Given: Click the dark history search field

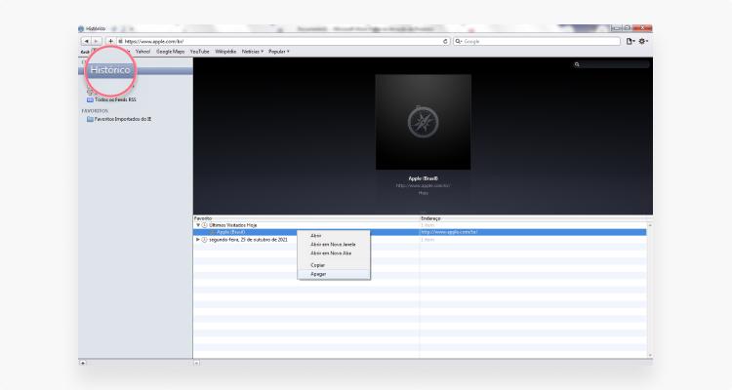Looking at the screenshot, I should 611,64.
